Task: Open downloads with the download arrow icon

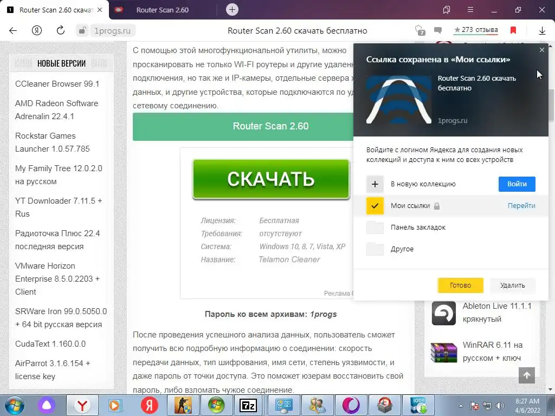Action: click(542, 31)
